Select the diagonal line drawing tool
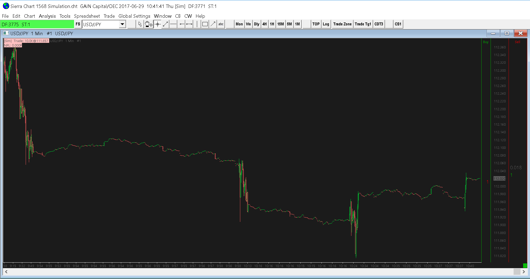 click(165, 24)
